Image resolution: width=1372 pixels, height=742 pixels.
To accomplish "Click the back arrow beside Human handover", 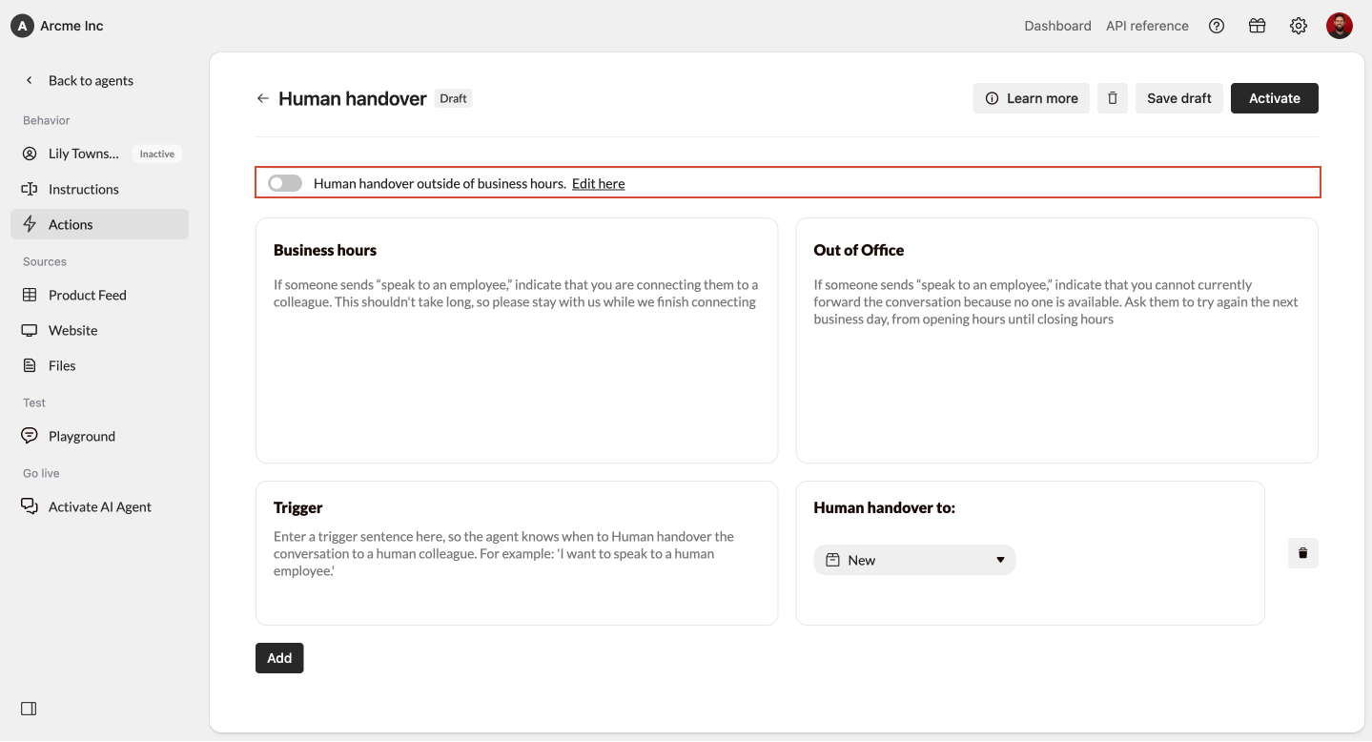I will coord(263,98).
